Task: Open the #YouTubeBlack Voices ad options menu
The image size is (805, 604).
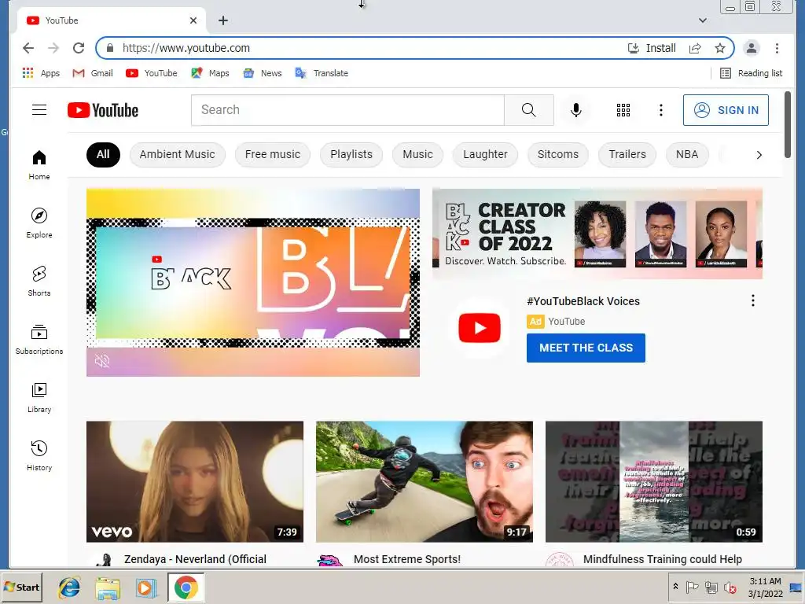Action: 752,300
